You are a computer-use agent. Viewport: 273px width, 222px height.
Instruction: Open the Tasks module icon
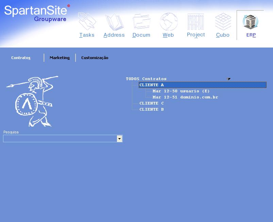coord(87,22)
